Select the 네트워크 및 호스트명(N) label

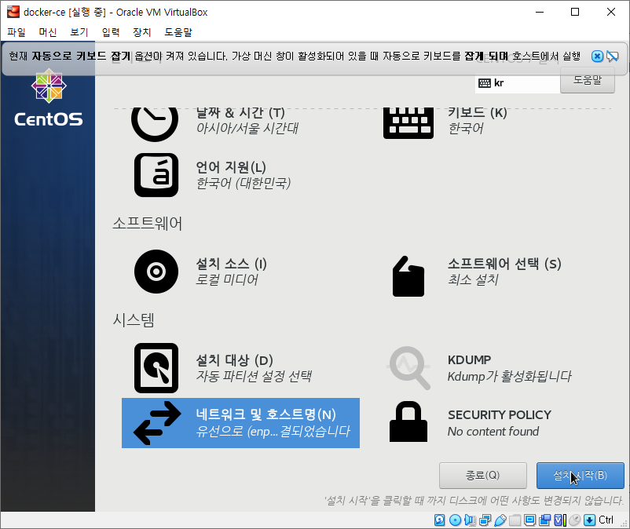(x=266, y=414)
